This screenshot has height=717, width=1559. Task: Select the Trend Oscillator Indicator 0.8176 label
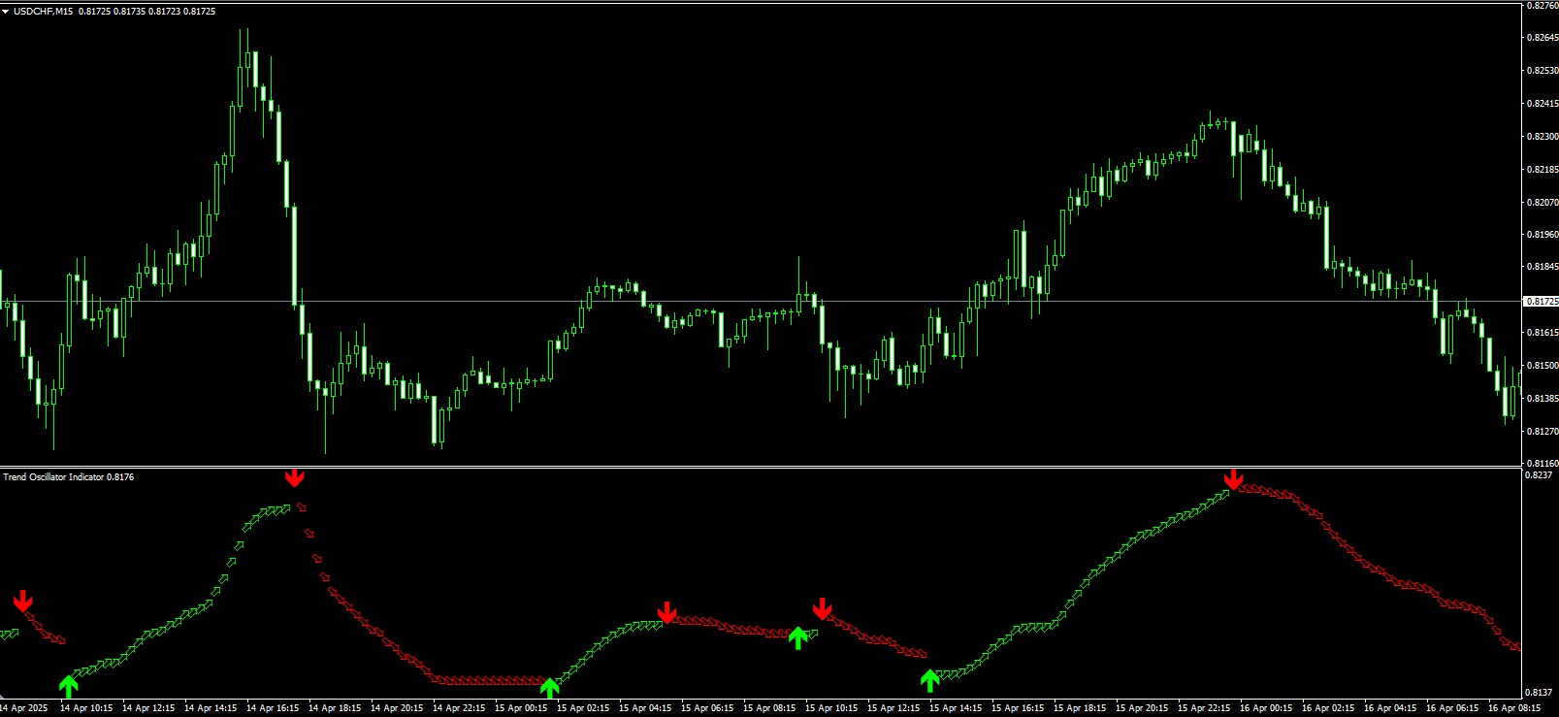point(69,477)
